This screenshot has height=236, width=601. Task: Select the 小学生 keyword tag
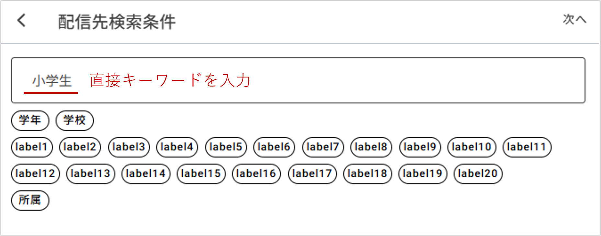(51, 81)
